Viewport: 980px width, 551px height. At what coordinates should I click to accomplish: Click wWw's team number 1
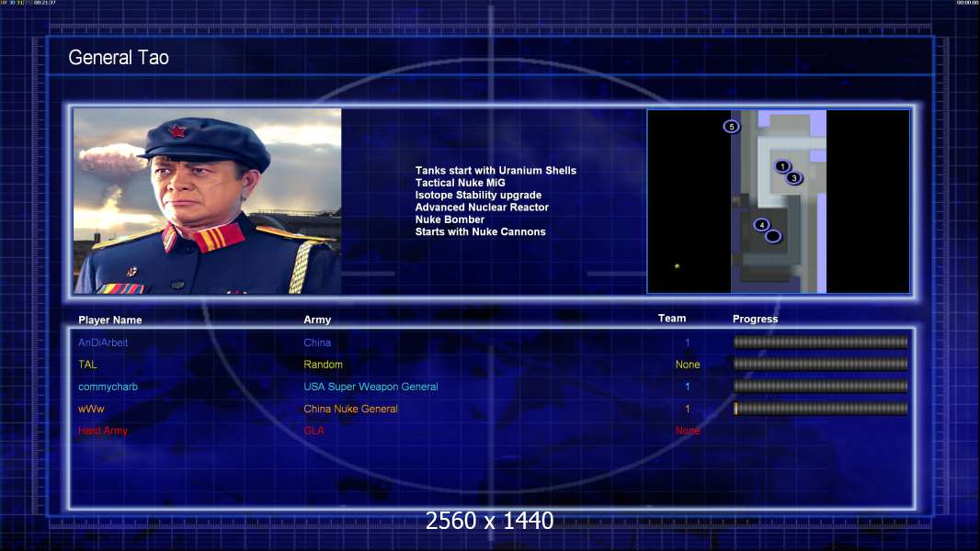(687, 410)
